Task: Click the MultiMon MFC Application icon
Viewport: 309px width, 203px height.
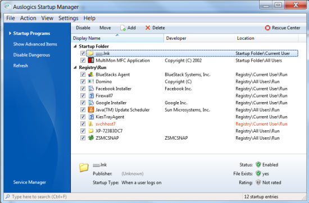Action: click(91, 61)
